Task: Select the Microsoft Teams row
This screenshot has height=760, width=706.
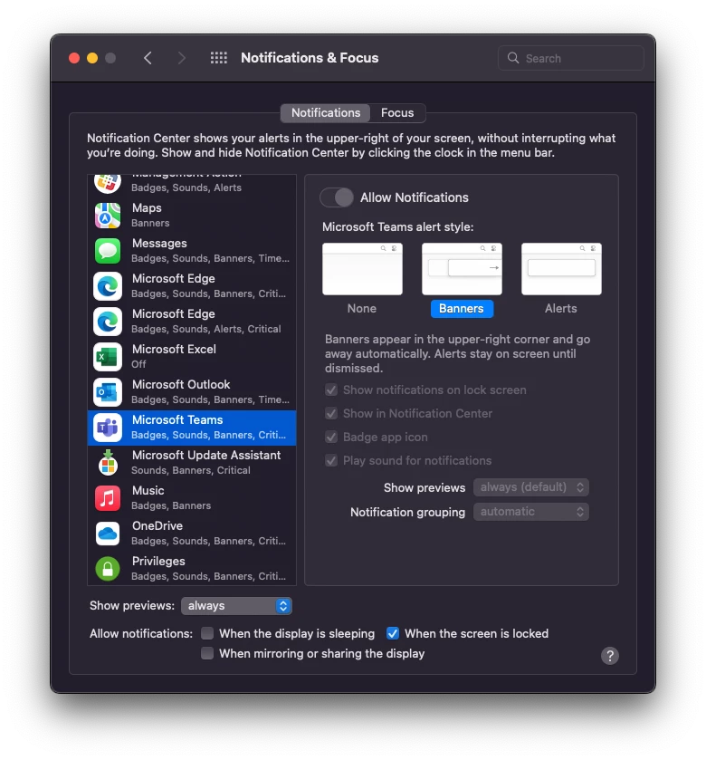Action: pyautogui.click(x=192, y=428)
